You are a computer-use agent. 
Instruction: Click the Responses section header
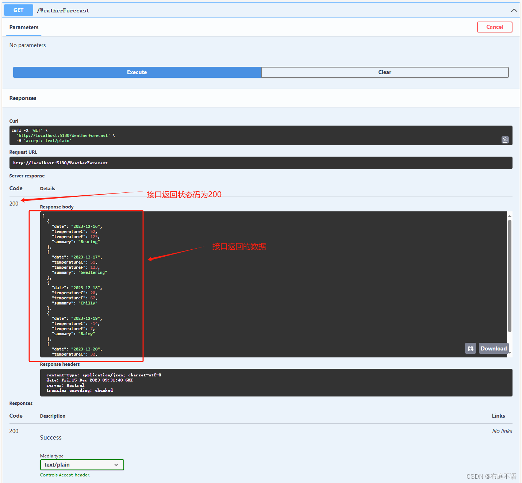[x=23, y=98]
